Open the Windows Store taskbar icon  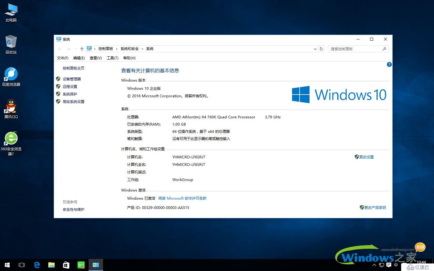click(x=66, y=265)
